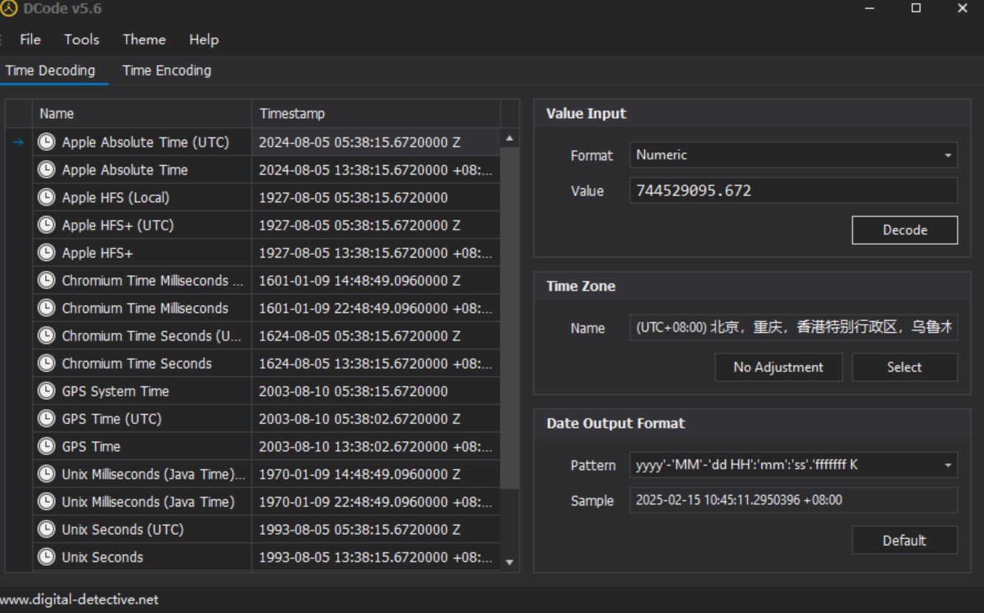Click the DCode app icon in title bar
This screenshot has height=613, width=984.
pos(9,9)
